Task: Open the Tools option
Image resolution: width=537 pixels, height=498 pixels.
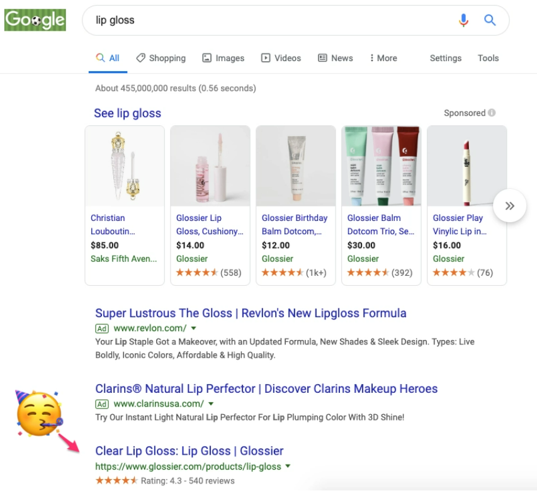Action: pyautogui.click(x=488, y=58)
